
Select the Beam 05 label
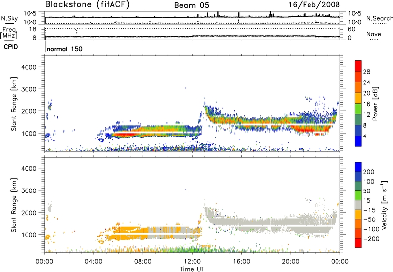click(x=192, y=5)
